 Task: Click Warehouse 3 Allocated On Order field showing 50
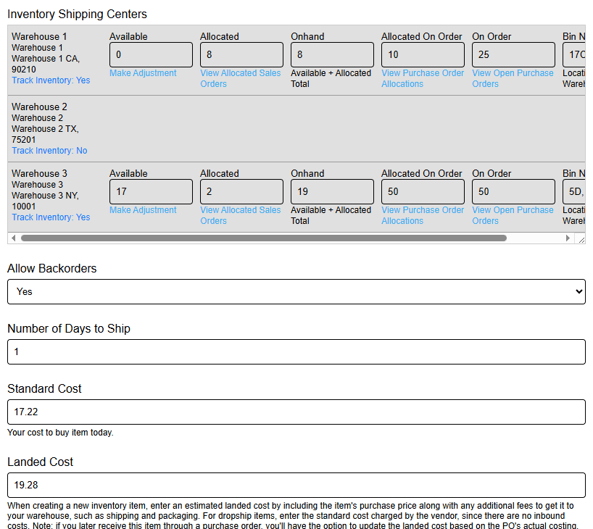(x=423, y=192)
